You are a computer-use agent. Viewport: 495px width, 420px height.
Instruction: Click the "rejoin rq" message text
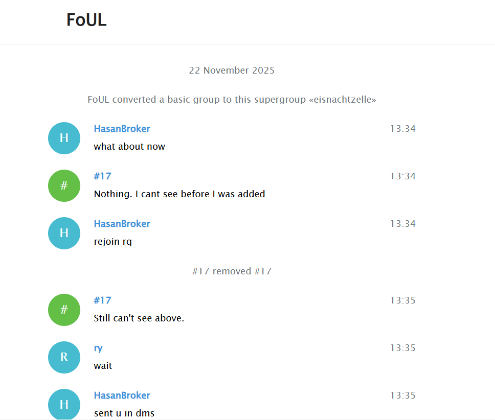click(112, 242)
